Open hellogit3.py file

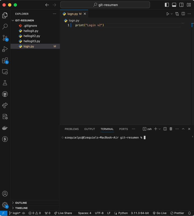pyautogui.click(x=35, y=41)
